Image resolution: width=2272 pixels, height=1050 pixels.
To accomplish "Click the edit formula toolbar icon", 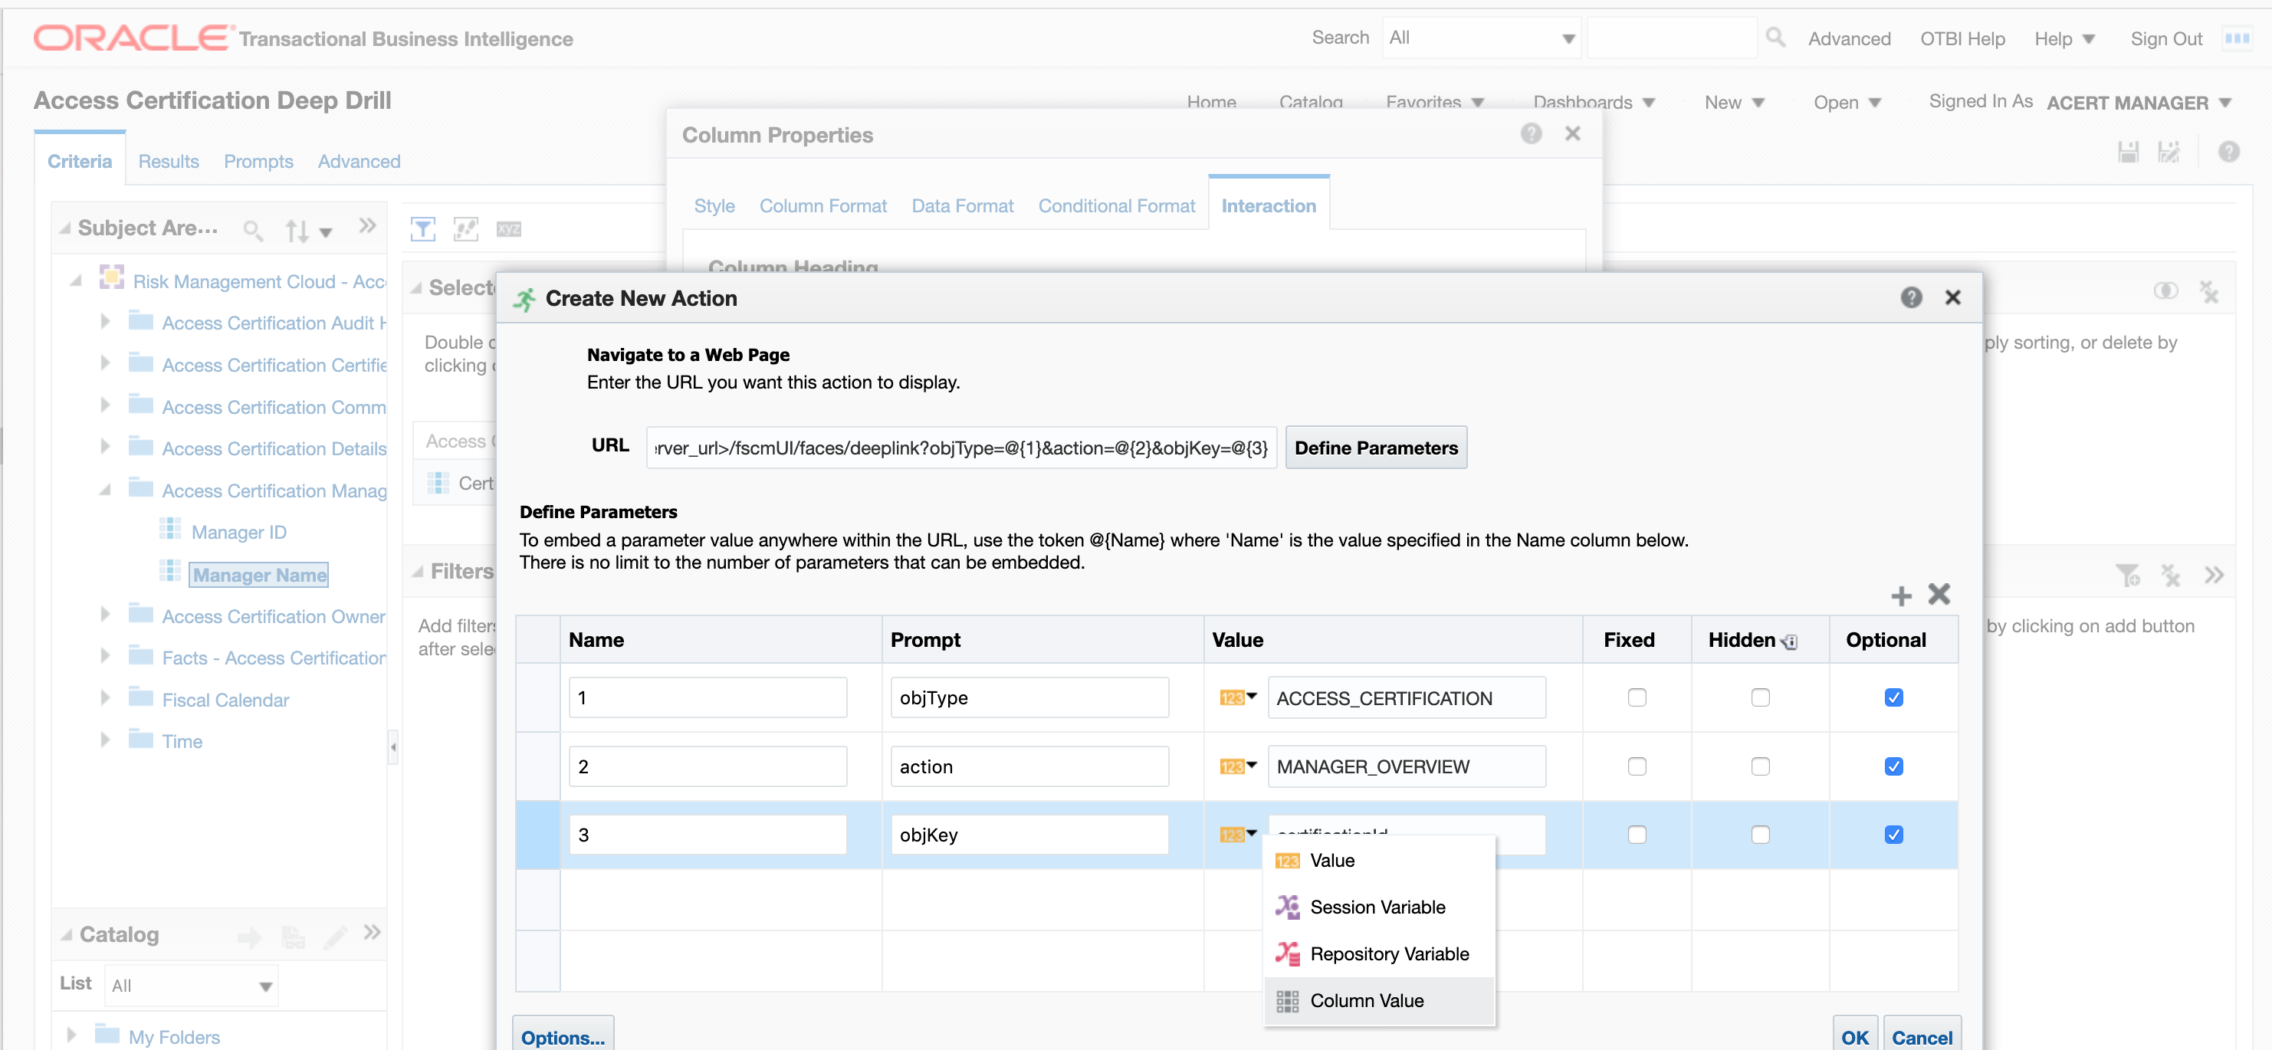I will (x=465, y=229).
